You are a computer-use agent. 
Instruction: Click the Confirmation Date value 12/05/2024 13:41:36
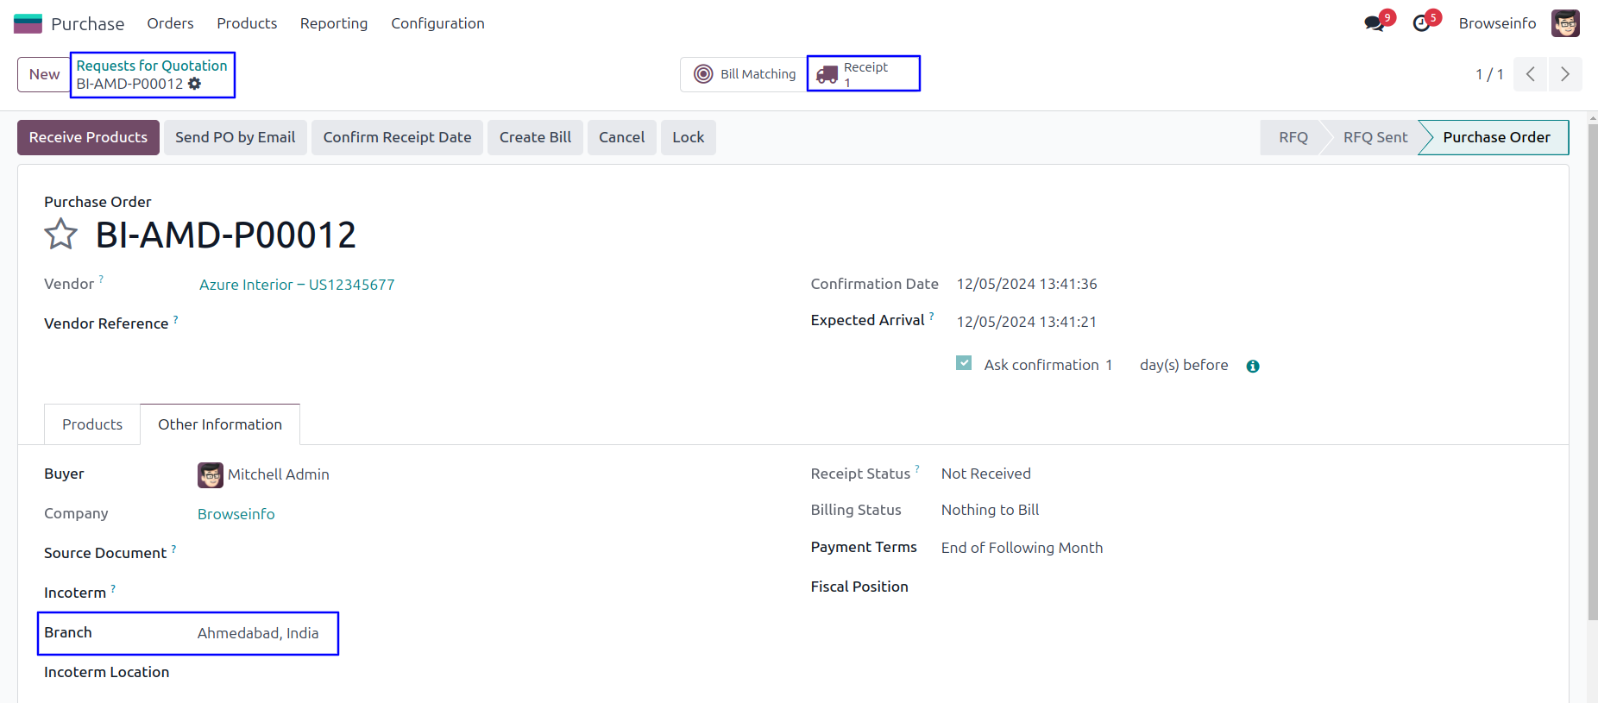(1027, 284)
